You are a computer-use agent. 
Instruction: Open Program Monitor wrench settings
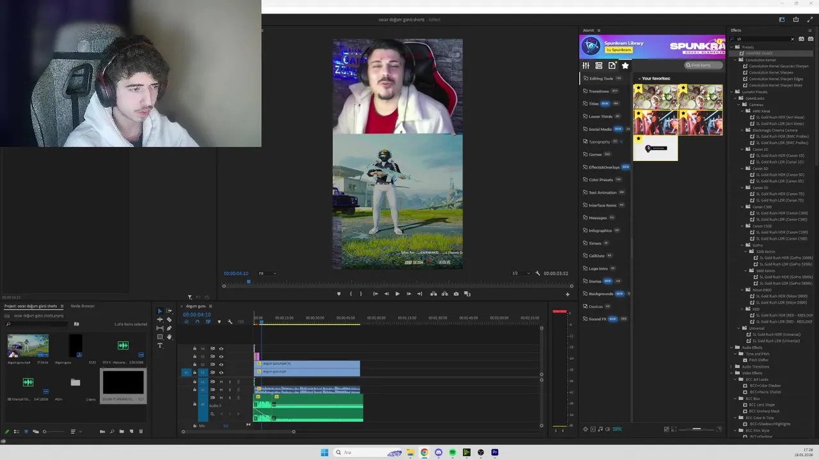click(x=537, y=273)
